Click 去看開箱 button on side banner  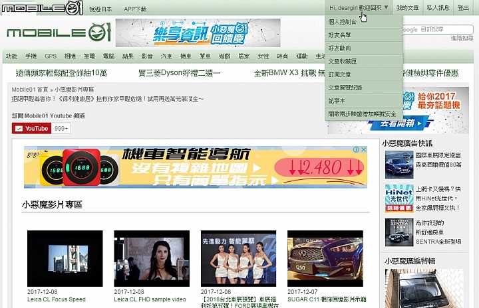(400, 123)
